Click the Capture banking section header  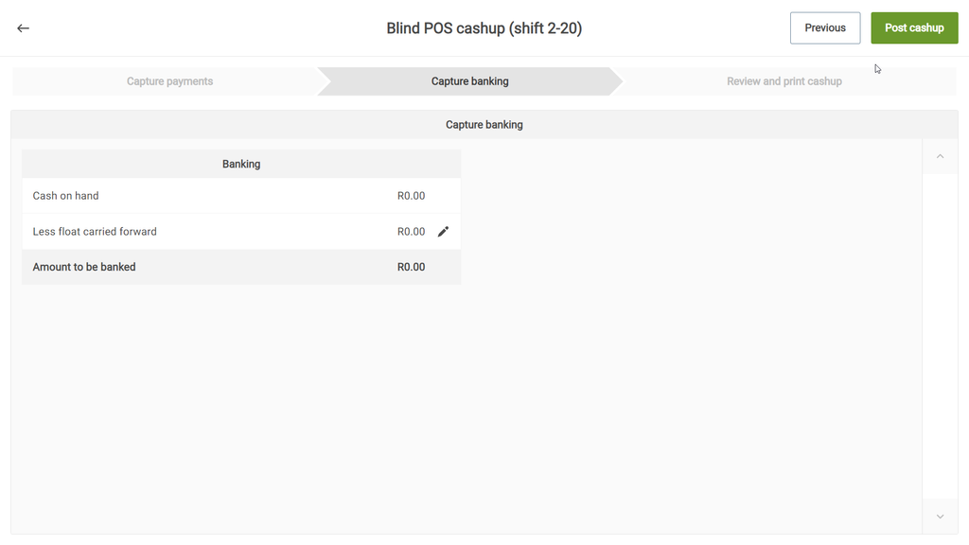484,125
